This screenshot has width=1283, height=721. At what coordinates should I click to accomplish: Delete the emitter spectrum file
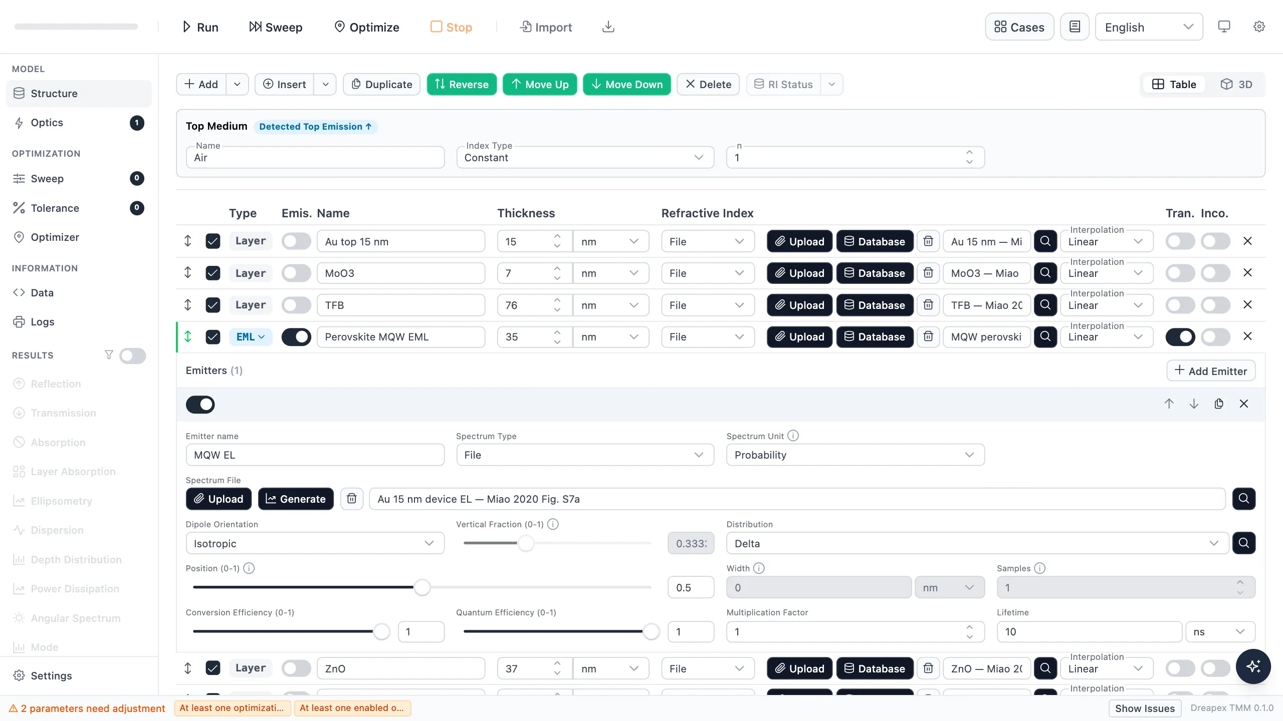coord(352,499)
